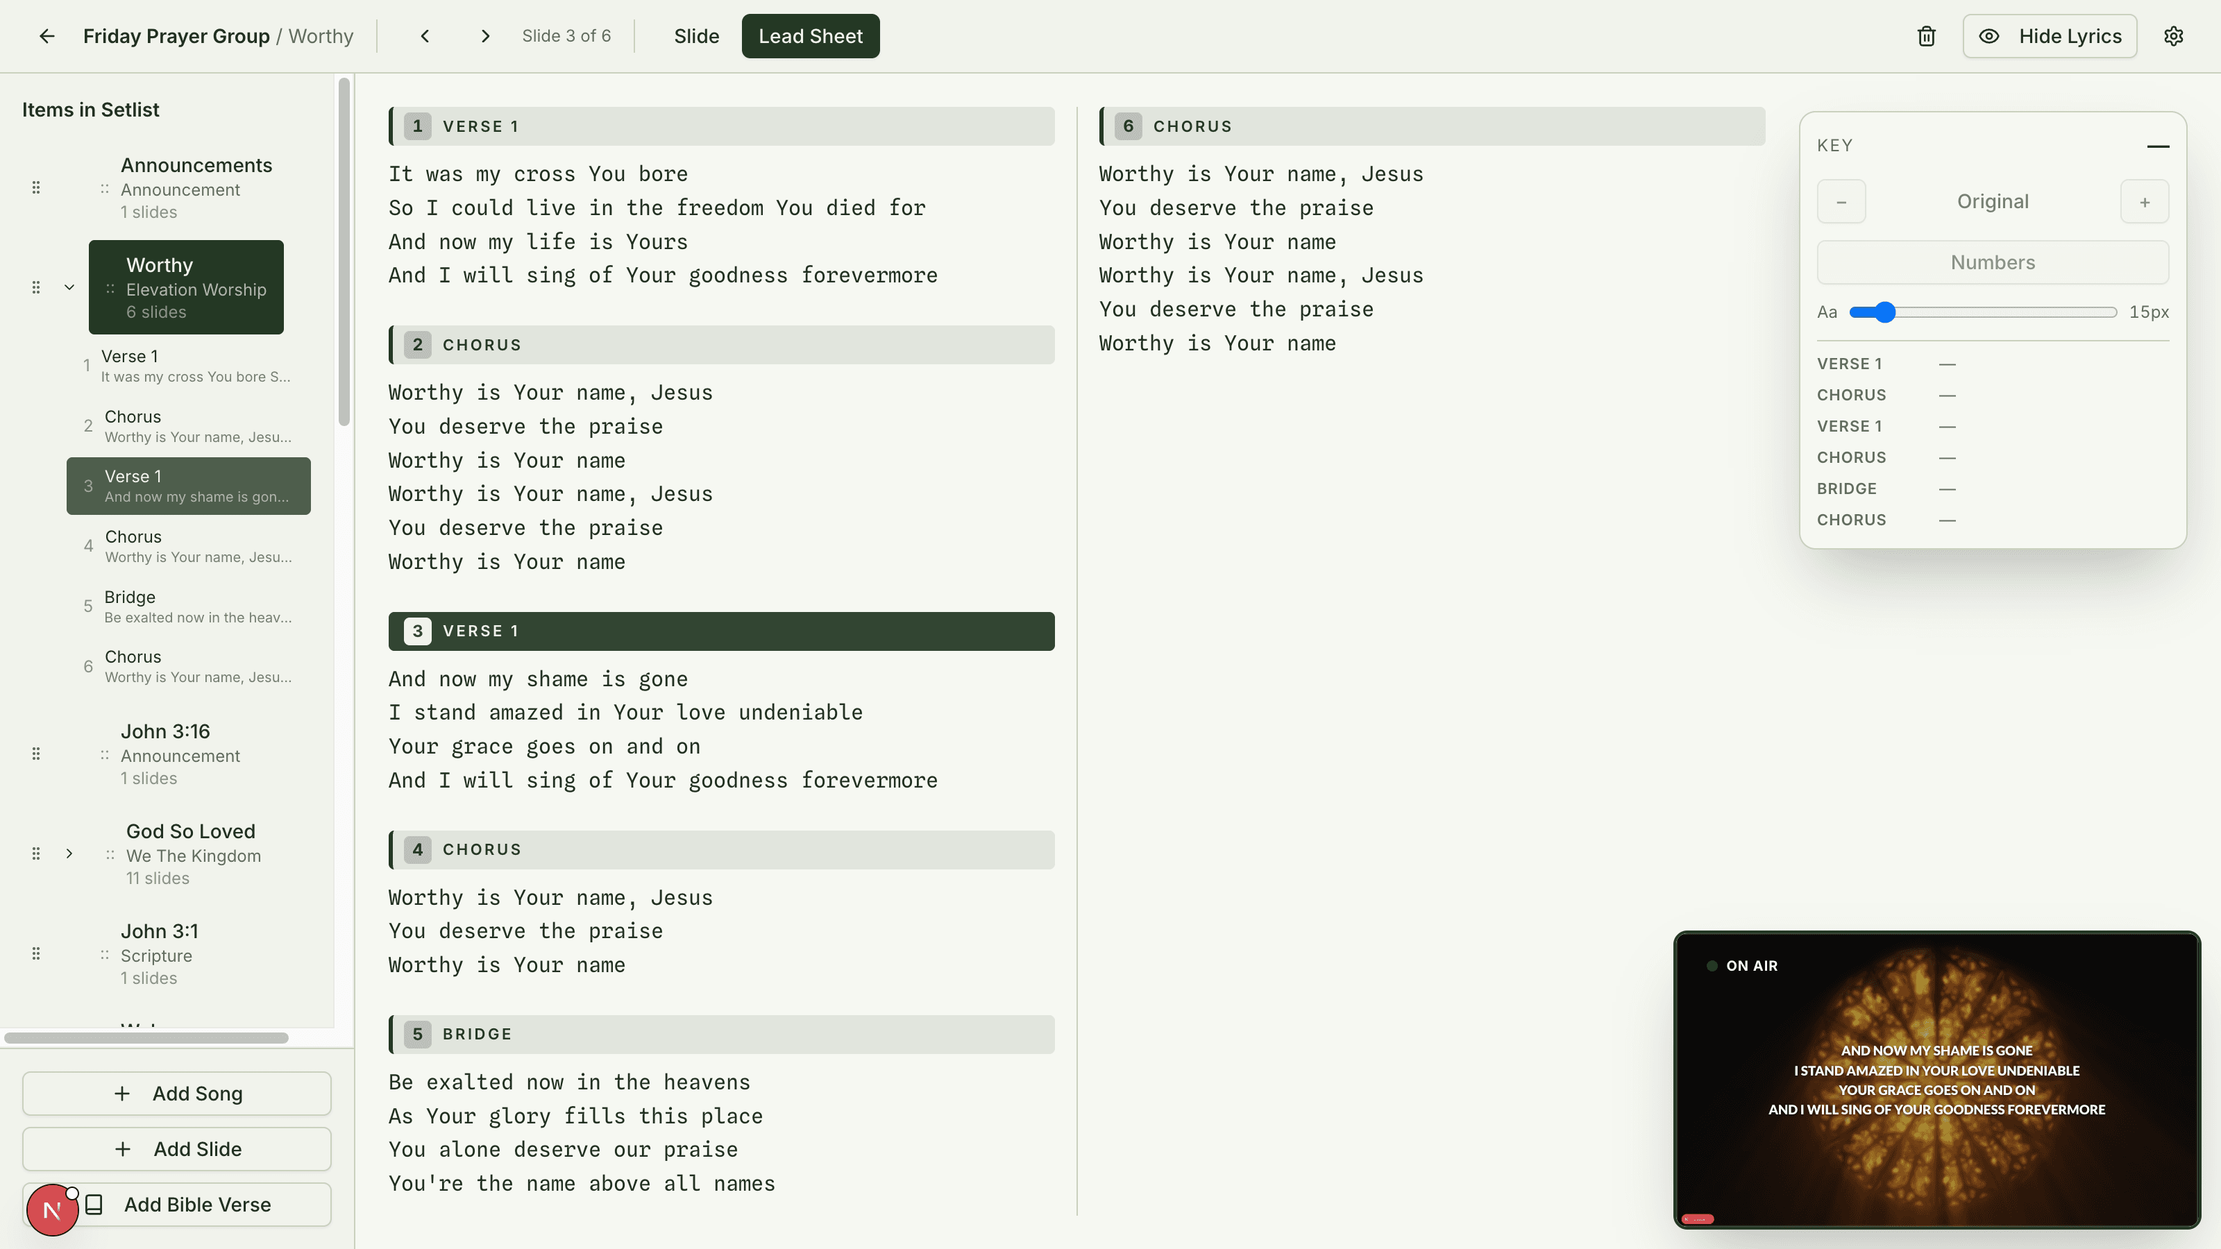Toggle the Numbers chord notation button
This screenshot has height=1249, width=2221.
(1993, 262)
